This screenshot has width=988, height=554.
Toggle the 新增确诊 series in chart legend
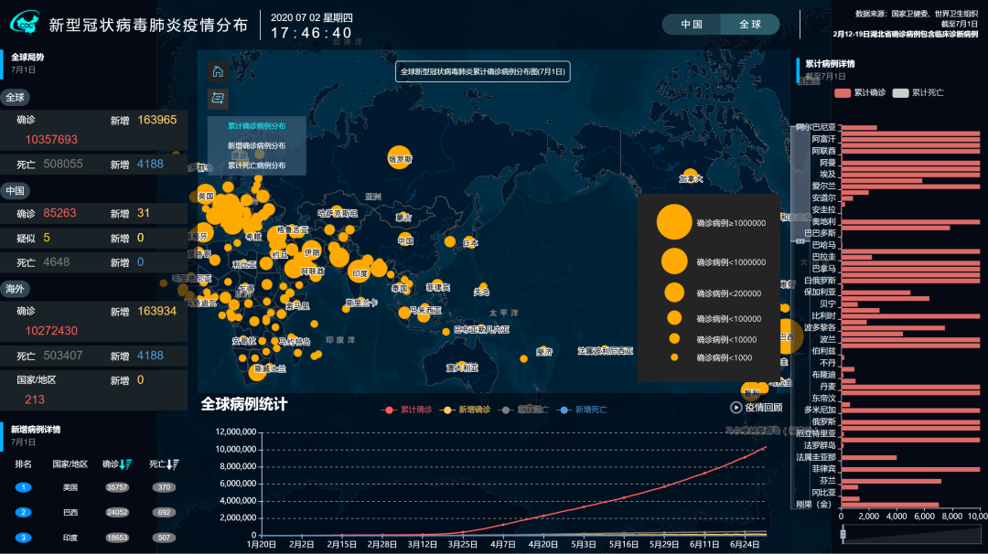pyautogui.click(x=467, y=410)
